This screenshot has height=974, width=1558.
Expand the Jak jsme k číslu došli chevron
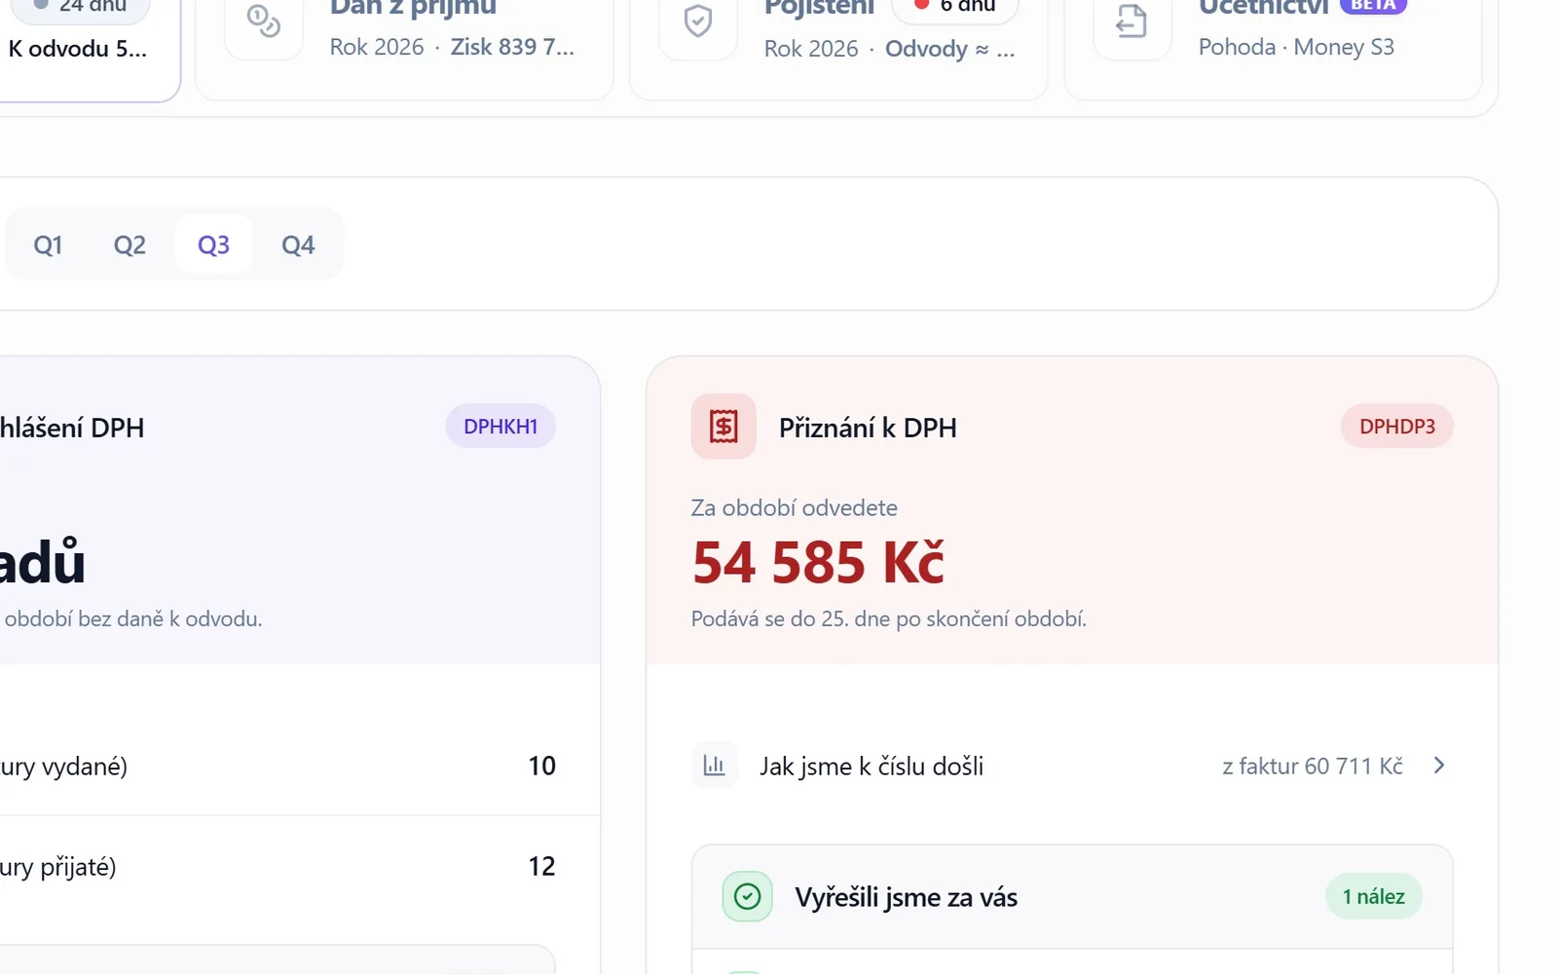[1439, 766]
